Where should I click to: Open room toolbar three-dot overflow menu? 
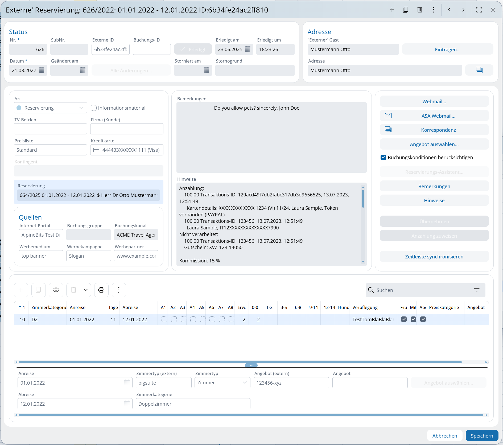pyautogui.click(x=119, y=290)
